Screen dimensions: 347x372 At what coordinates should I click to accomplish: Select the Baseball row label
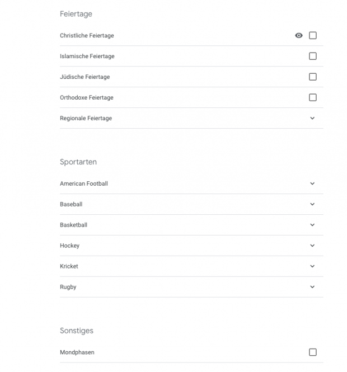point(71,204)
